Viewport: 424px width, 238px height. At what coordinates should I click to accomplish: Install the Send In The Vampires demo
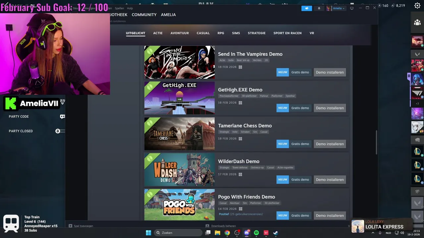click(330, 72)
